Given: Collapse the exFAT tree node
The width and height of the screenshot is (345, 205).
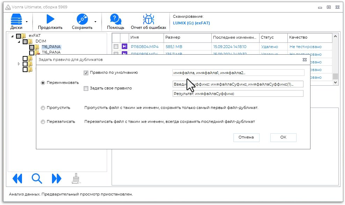Looking at the screenshot, I should click(12, 36).
